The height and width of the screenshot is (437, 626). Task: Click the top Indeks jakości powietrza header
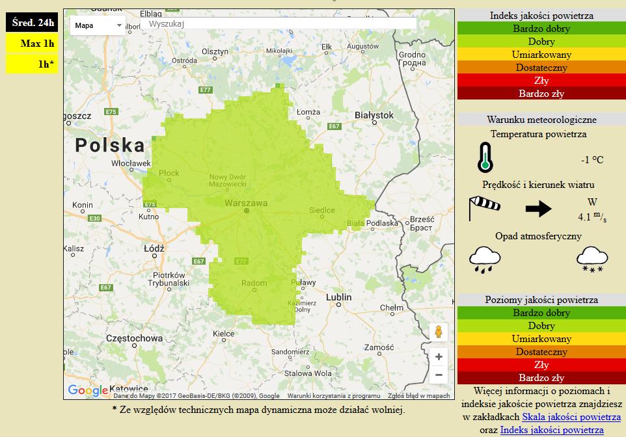pos(541,16)
